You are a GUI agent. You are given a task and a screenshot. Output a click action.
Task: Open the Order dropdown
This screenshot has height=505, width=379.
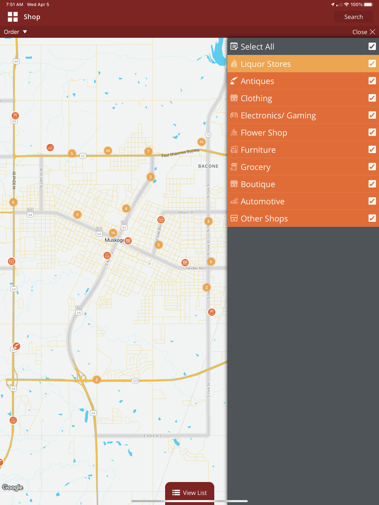16,32
